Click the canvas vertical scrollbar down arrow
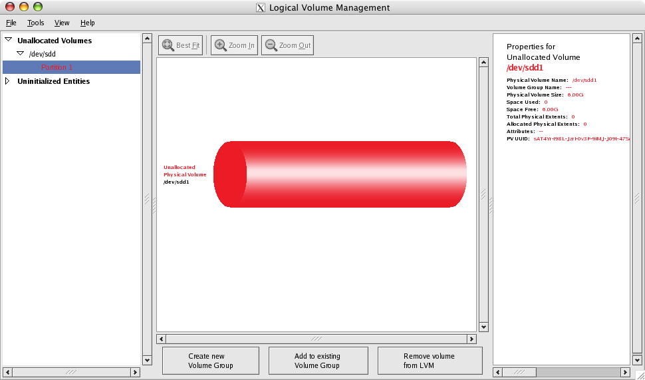The image size is (645, 380). pyautogui.click(x=483, y=327)
